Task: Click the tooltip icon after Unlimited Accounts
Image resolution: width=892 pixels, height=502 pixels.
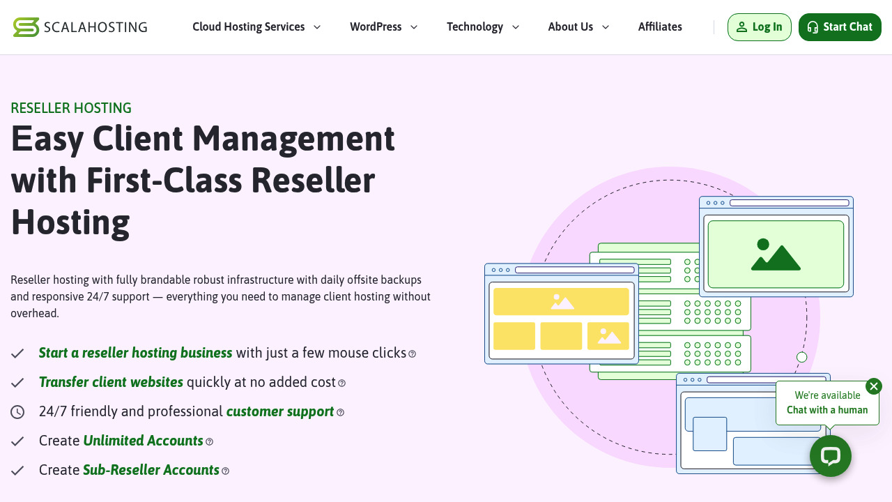Action: click(x=210, y=441)
